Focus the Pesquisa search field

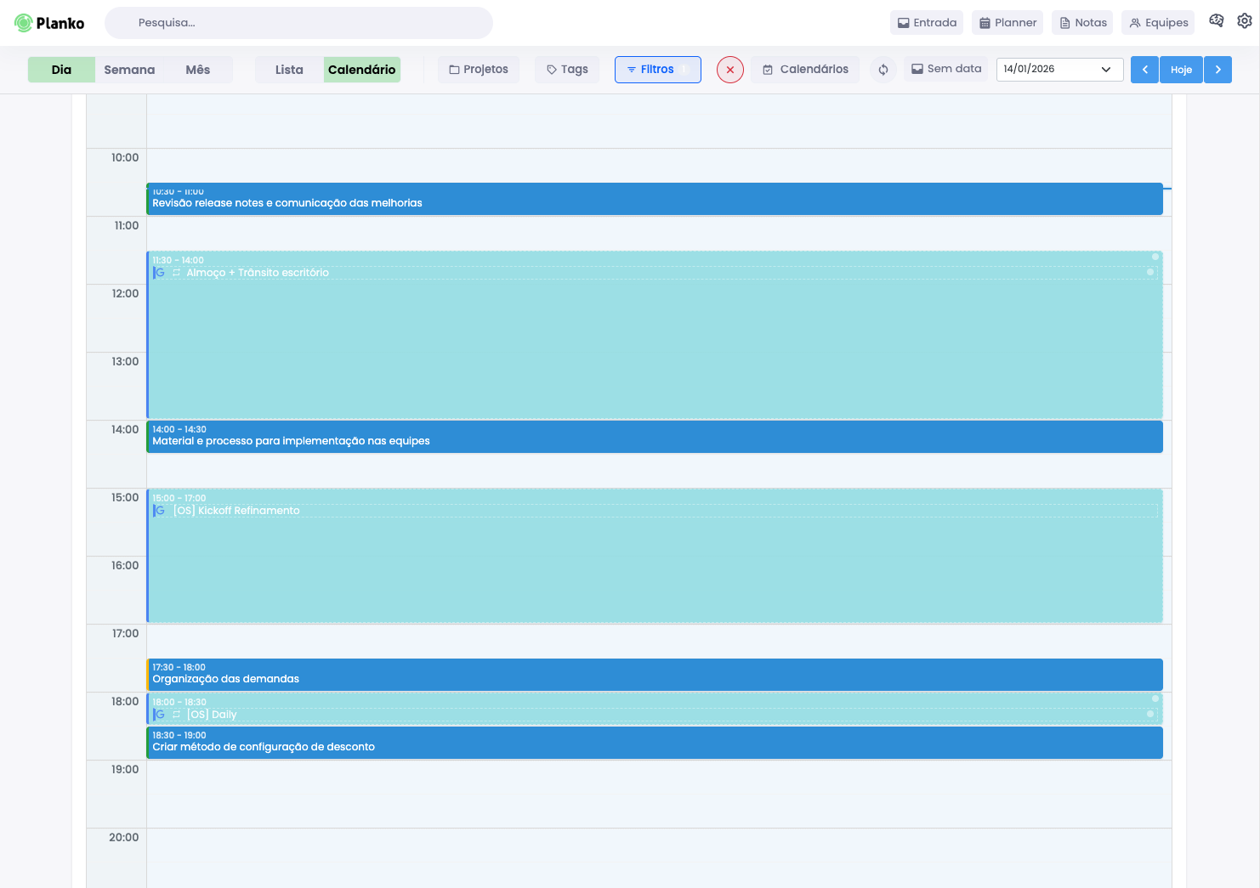(298, 23)
